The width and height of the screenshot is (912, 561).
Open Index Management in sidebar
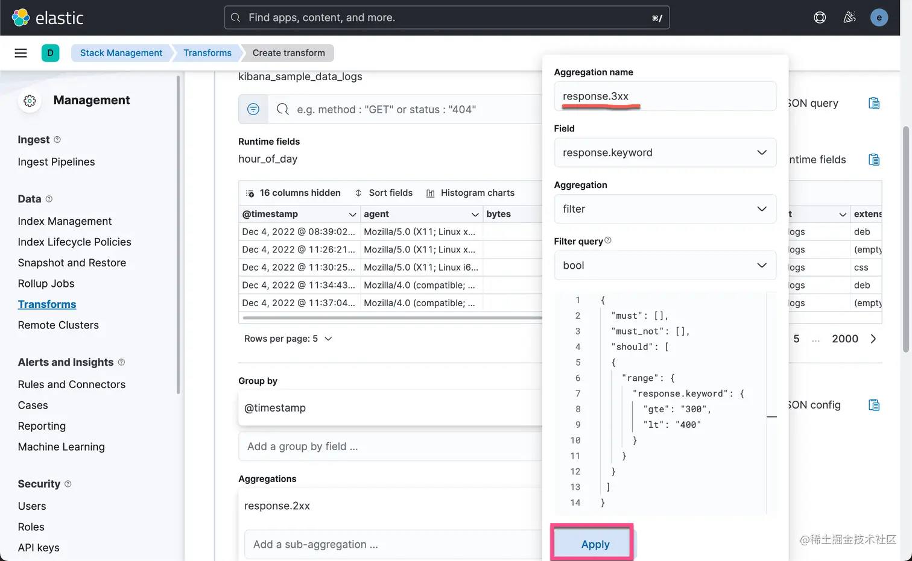(65, 221)
